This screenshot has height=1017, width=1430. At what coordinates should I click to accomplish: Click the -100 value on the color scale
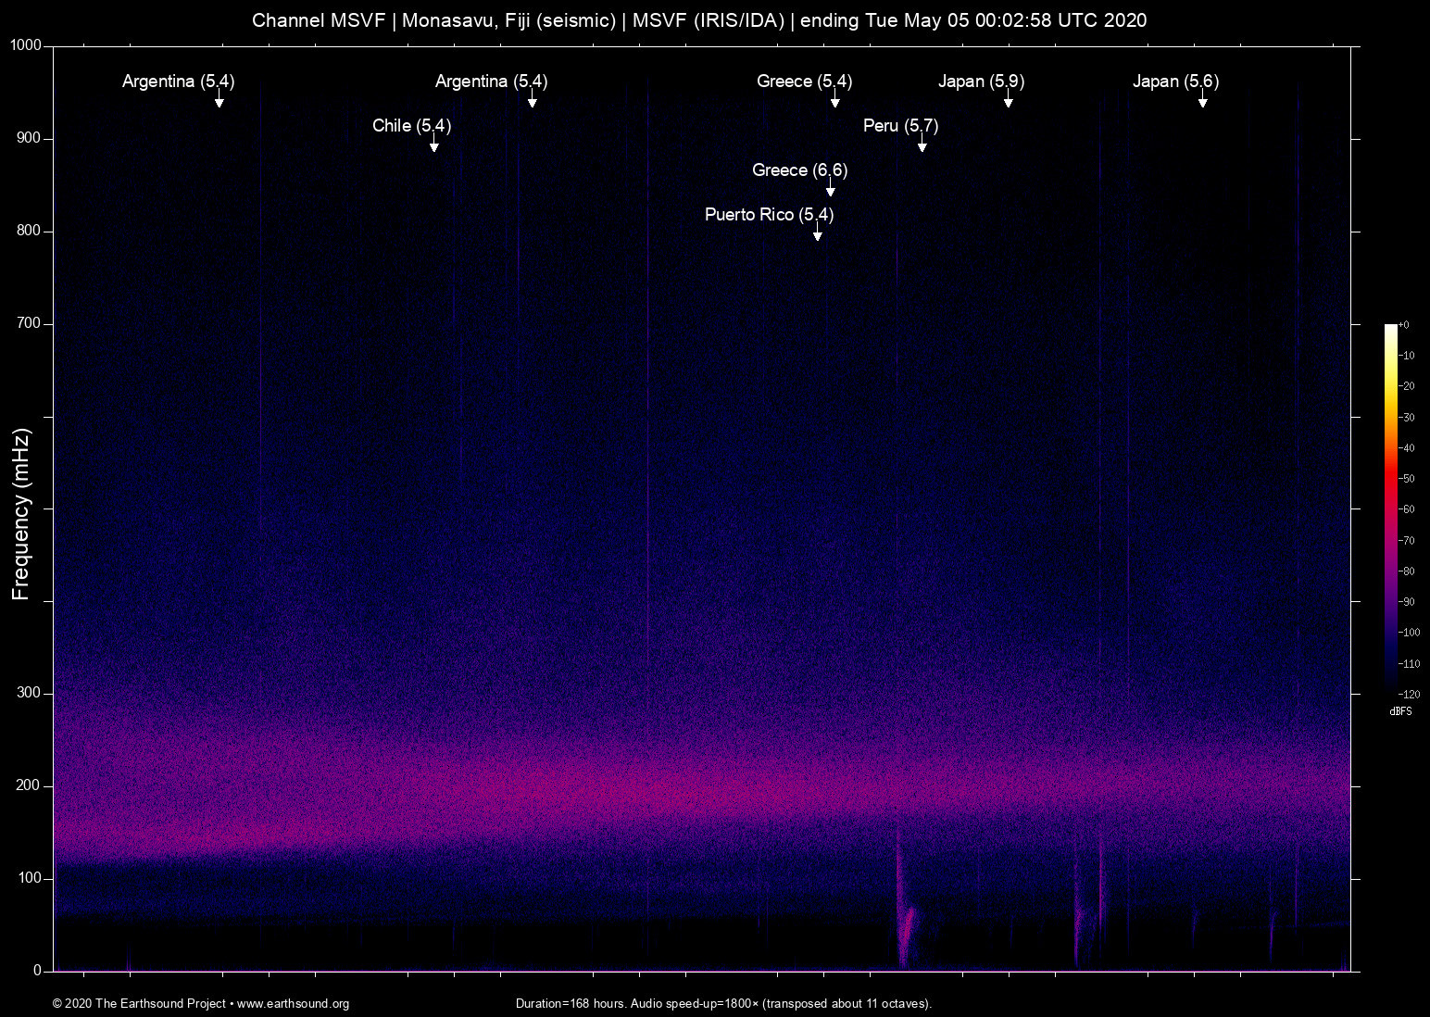tap(1410, 633)
